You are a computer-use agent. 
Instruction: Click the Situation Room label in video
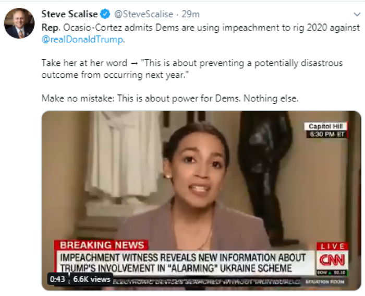click(325, 282)
